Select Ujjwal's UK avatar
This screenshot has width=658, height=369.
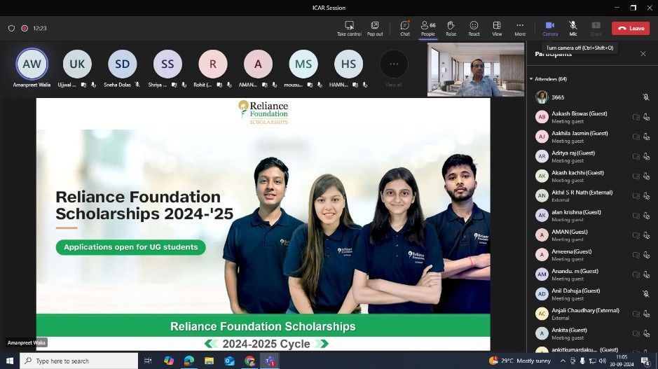(x=77, y=64)
